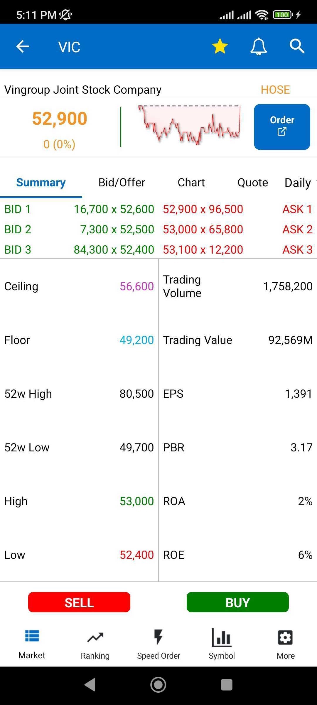Viewport: 317px width, 705px height.
Task: Tap Android home navigation button
Action: (x=158, y=685)
